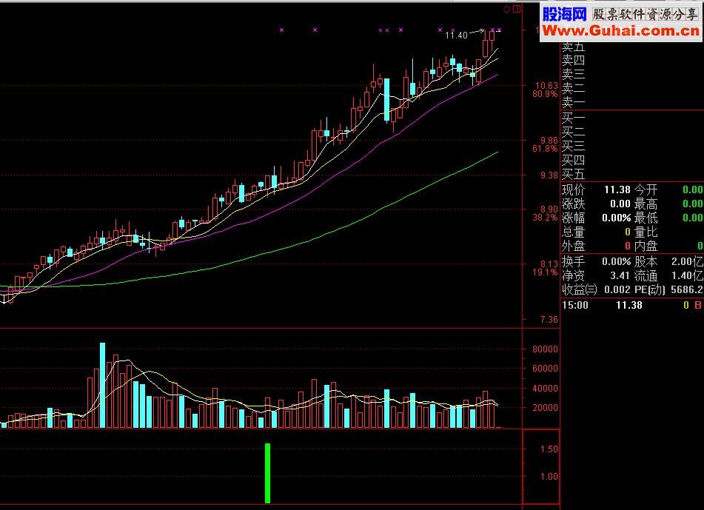
Task: Click the 收益(三) value 0.002
Action: [x=617, y=289]
